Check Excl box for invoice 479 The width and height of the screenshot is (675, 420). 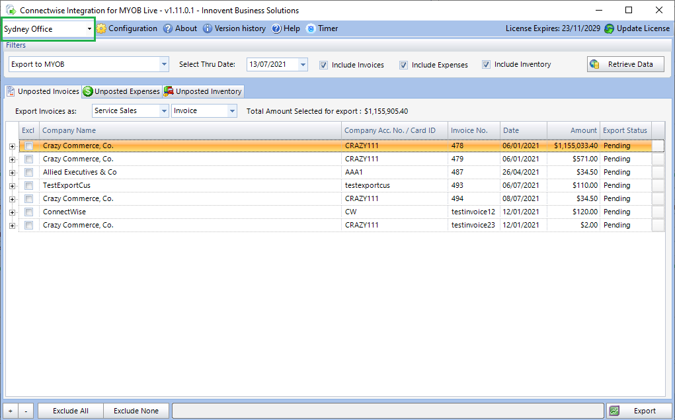click(29, 159)
